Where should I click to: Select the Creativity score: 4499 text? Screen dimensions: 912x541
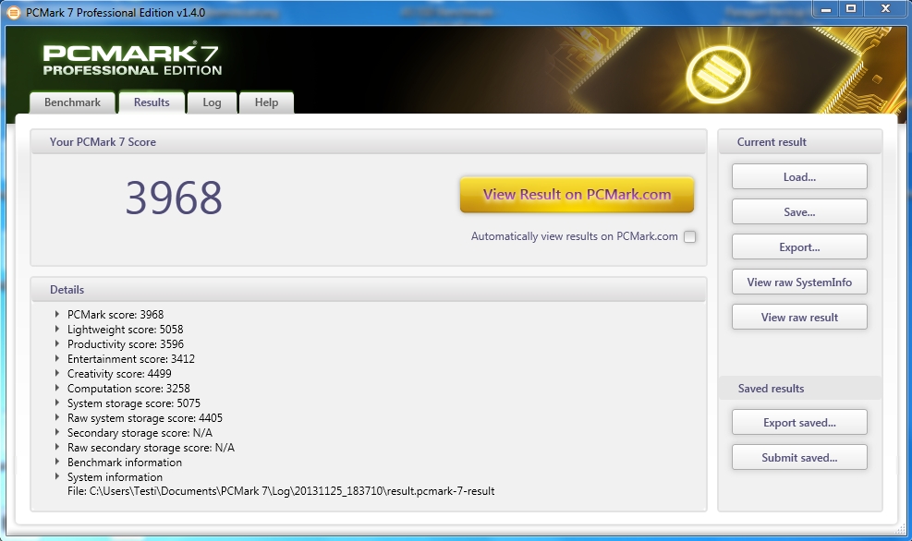(x=119, y=374)
